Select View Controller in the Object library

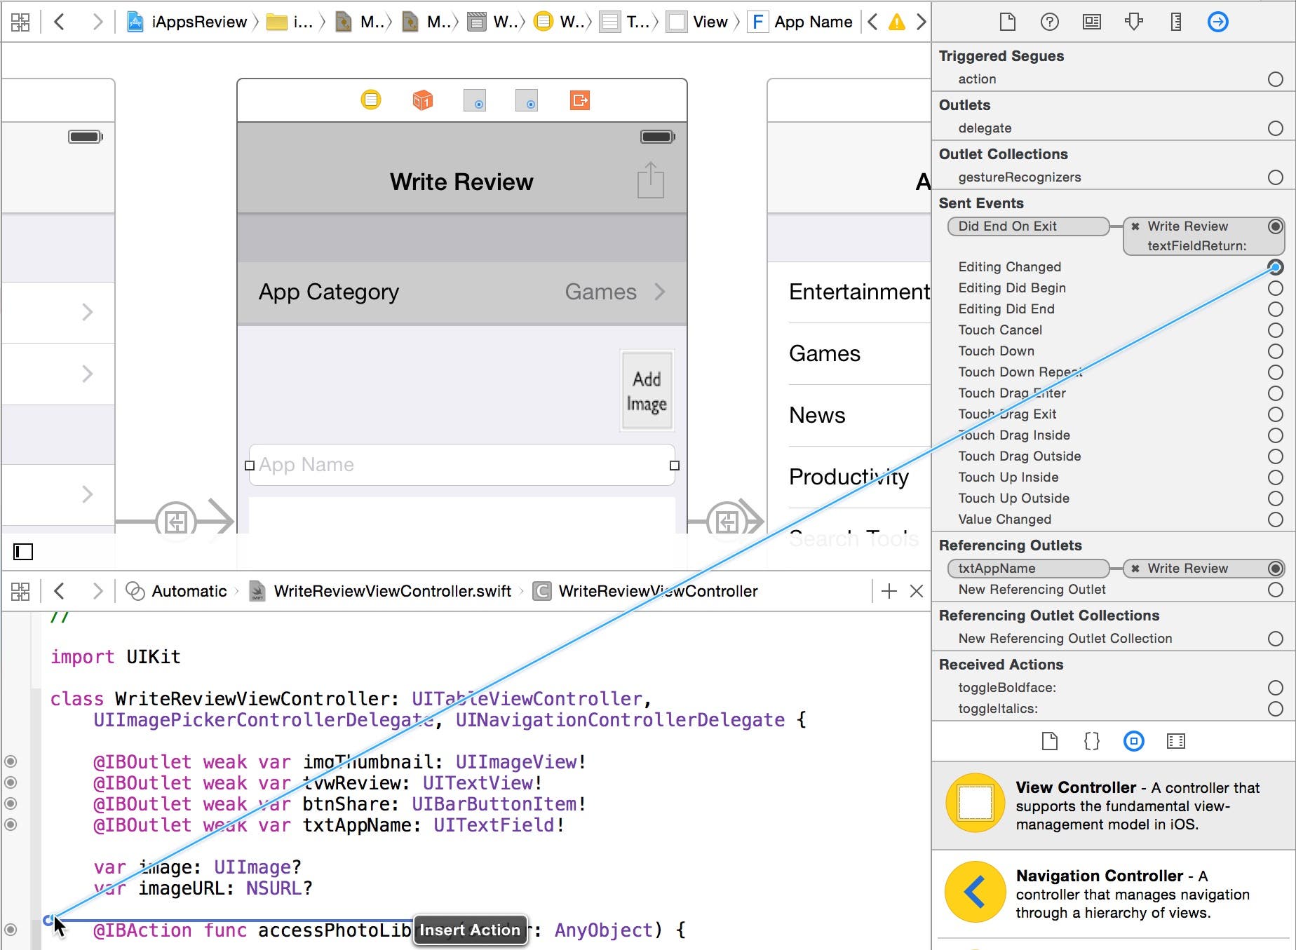click(x=1114, y=805)
